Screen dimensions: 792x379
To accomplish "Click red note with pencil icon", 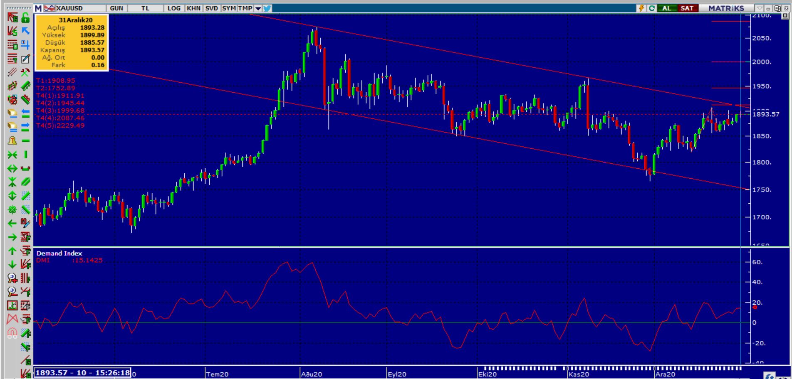I will point(25,223).
